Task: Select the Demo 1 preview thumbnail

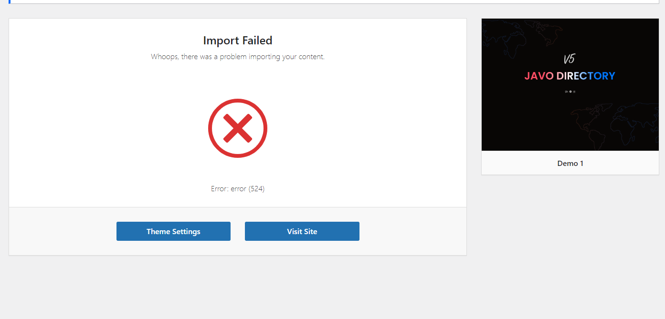Action: pos(570,84)
